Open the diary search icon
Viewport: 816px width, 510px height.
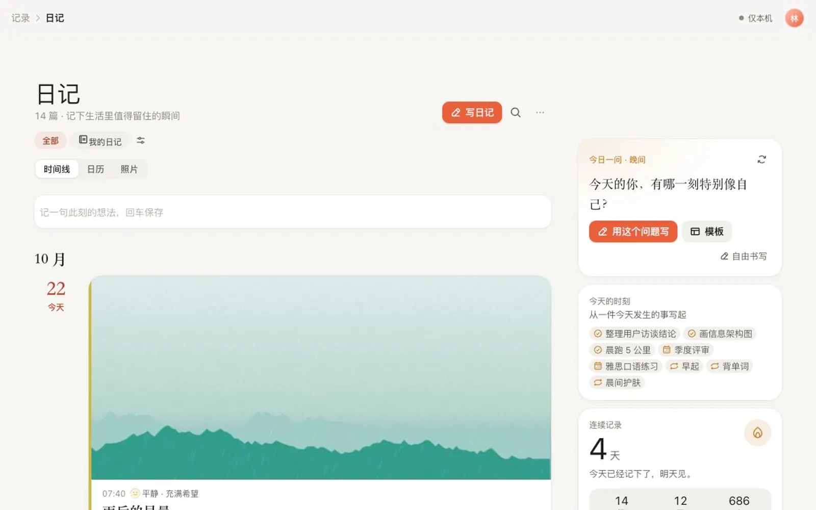pyautogui.click(x=516, y=113)
